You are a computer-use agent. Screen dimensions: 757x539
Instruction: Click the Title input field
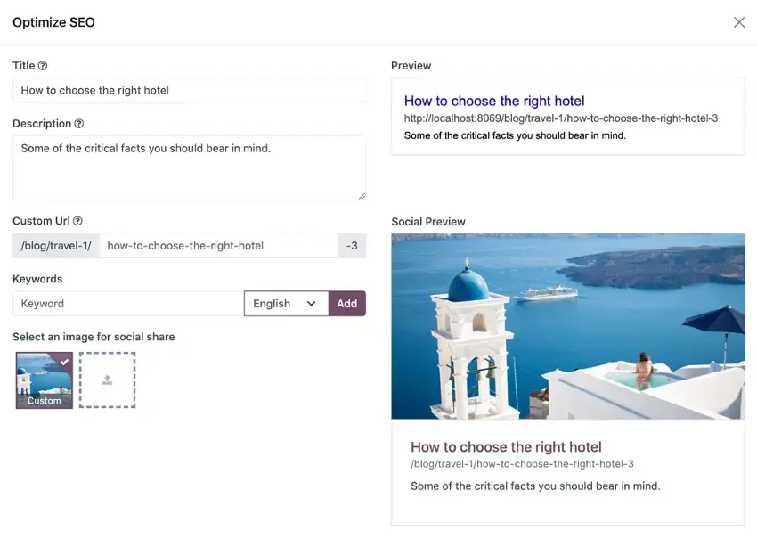point(189,90)
